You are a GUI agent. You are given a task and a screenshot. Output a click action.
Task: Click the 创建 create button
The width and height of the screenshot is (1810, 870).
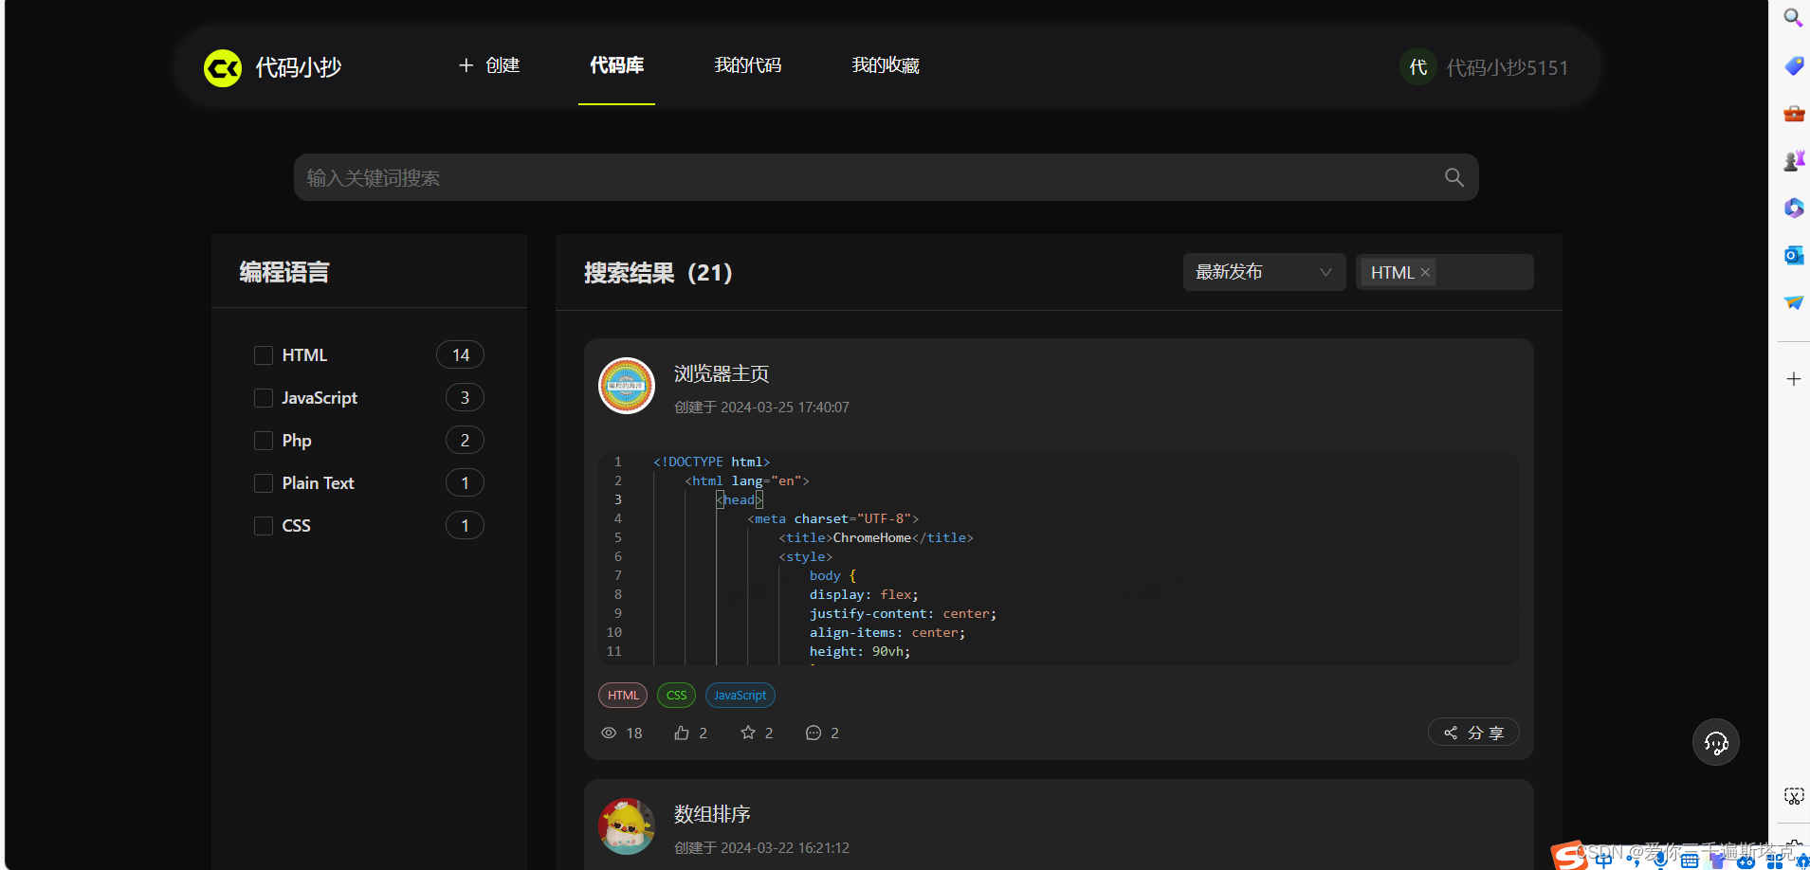tap(488, 64)
